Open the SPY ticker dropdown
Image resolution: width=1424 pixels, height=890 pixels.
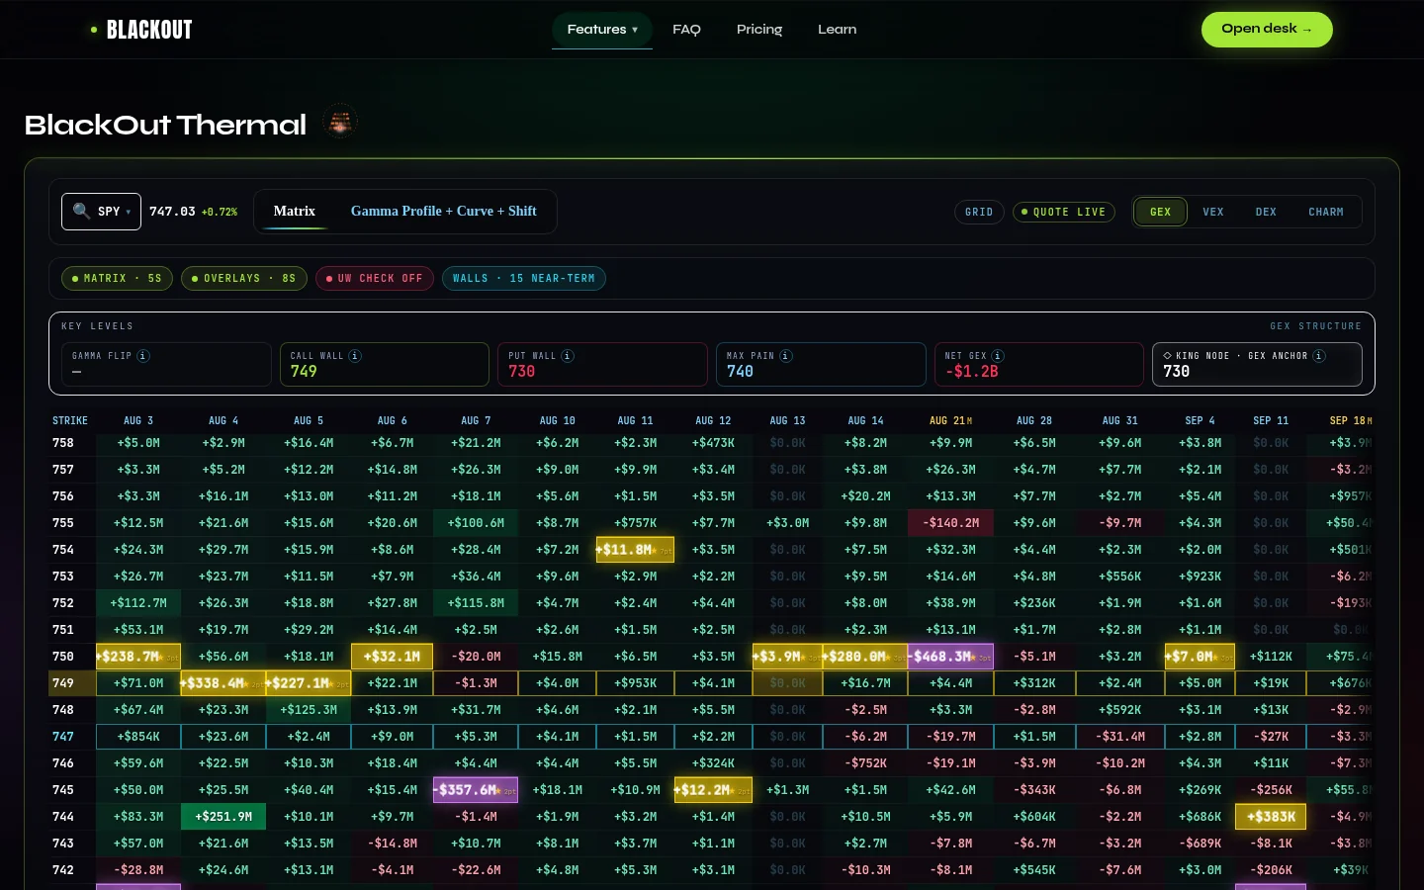(101, 212)
